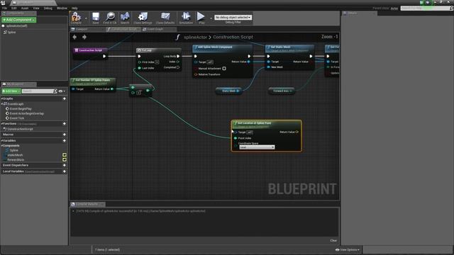Viewport: 454px width, 255px height.
Task: Add a new macro with the Macros plus icon
Action: click(x=65, y=135)
